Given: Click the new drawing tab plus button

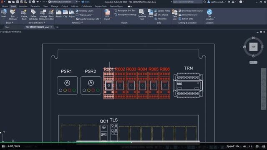Looking at the screenshot, I should coord(57,27).
